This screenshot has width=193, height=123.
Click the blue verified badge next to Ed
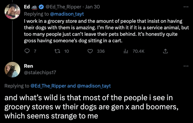tap(41, 7)
